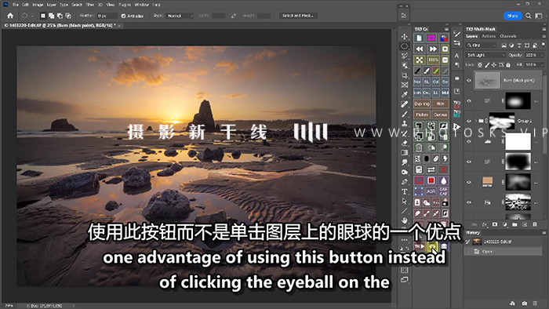Click the Select and Mask button

click(x=298, y=16)
